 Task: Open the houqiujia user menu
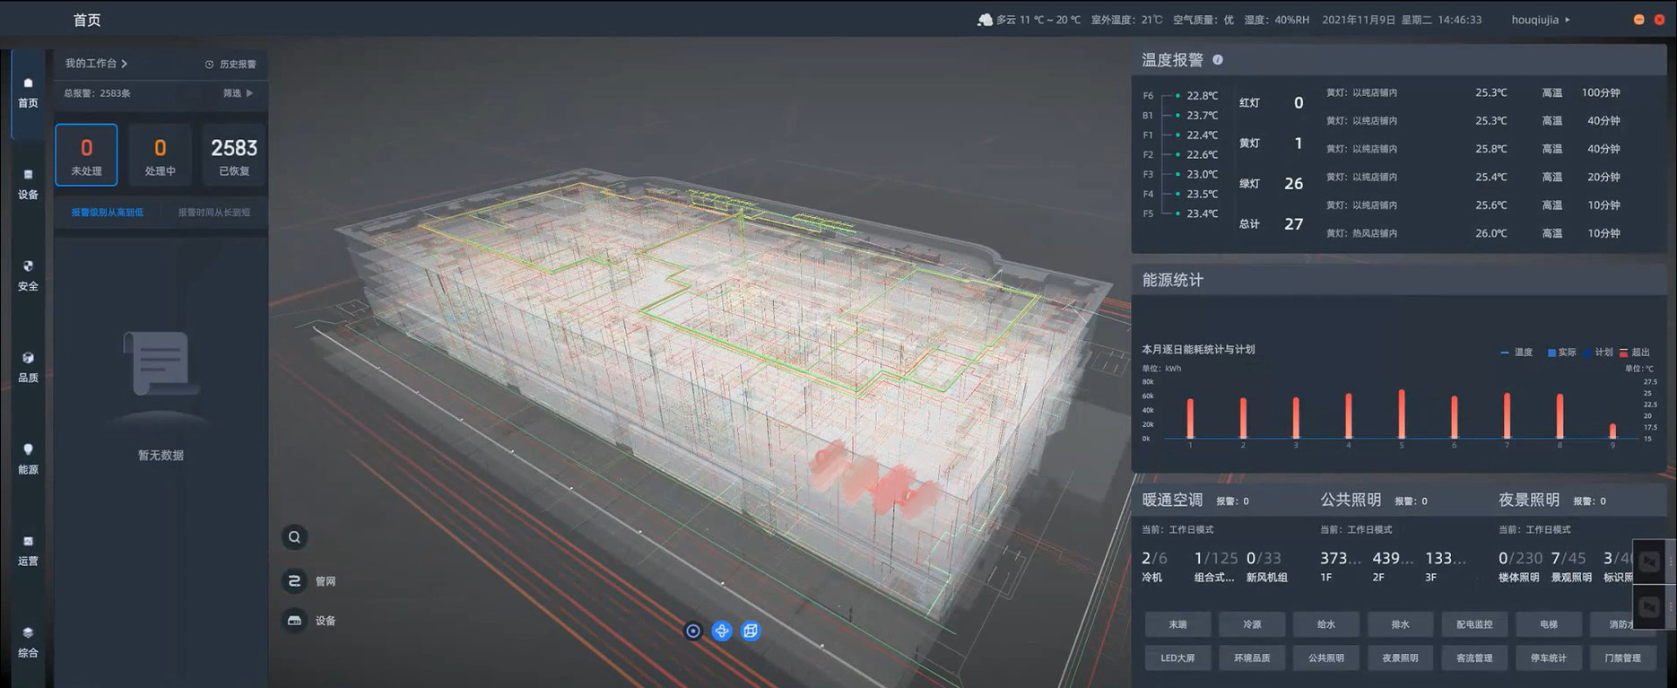coord(1540,20)
